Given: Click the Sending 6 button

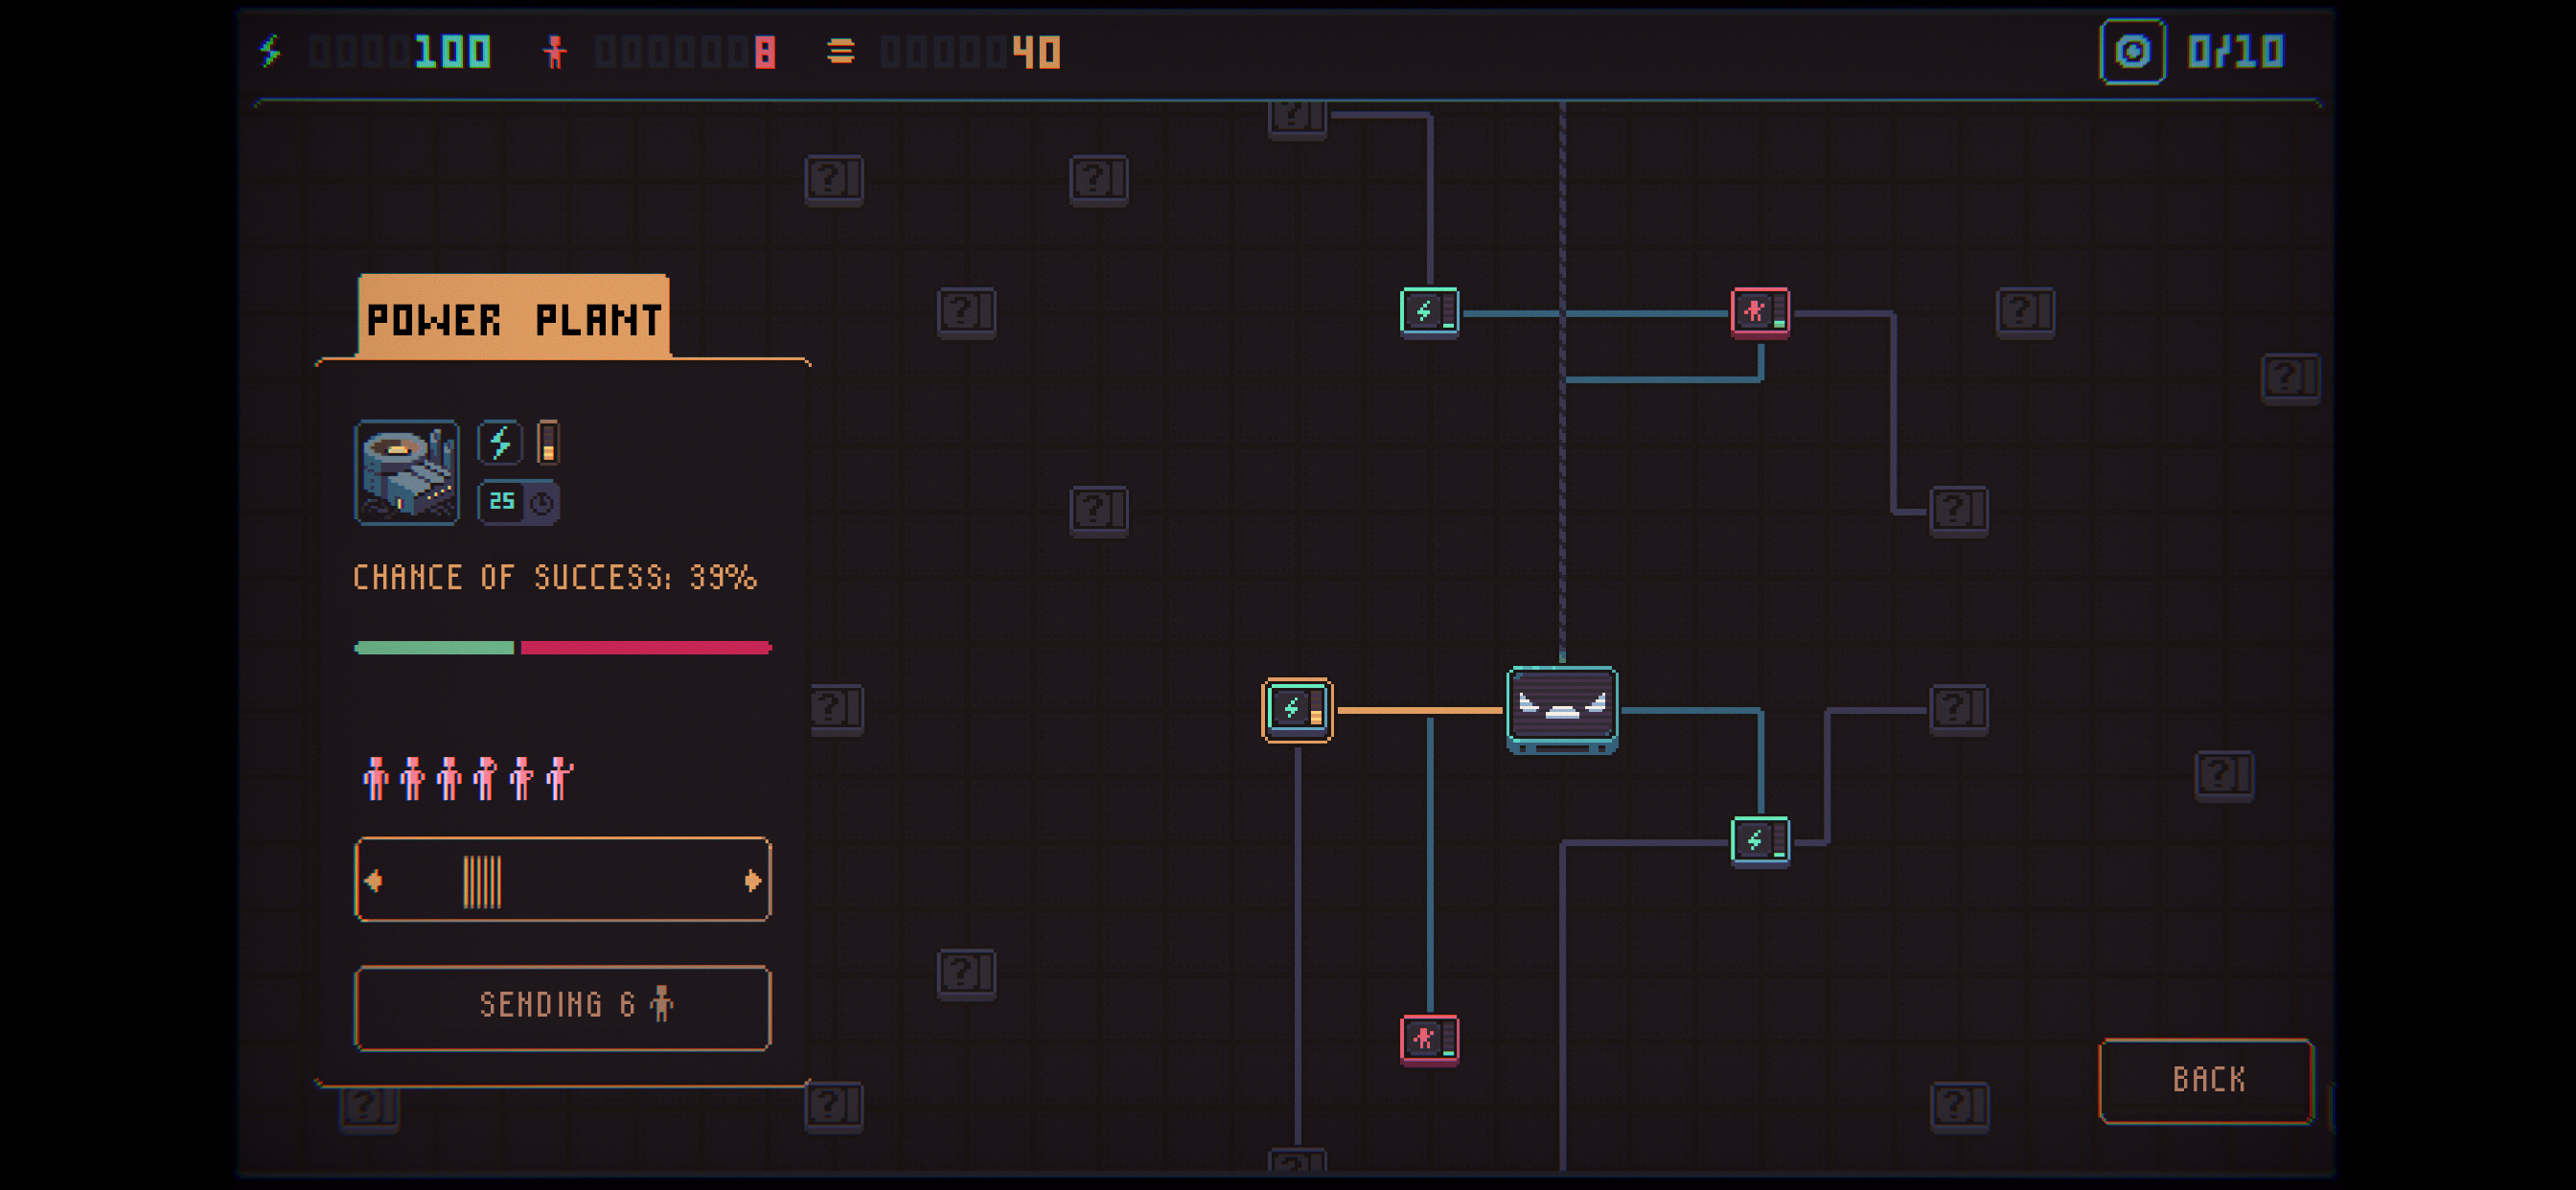Looking at the screenshot, I should tap(563, 1007).
